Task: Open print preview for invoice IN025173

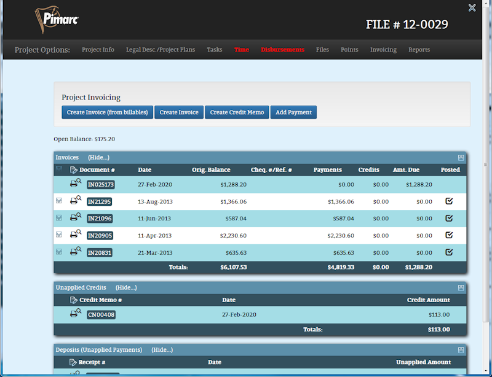Action: pyautogui.click(x=76, y=183)
